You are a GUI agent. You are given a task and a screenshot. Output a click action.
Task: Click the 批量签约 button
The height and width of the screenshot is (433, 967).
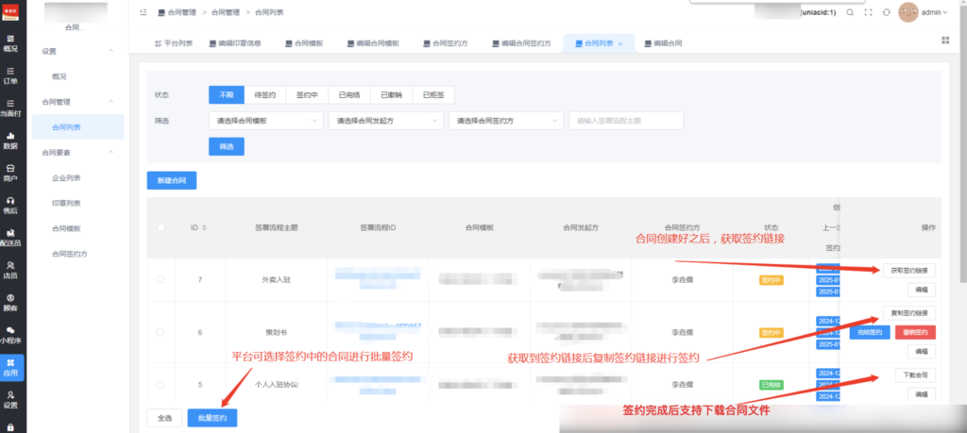(x=212, y=418)
